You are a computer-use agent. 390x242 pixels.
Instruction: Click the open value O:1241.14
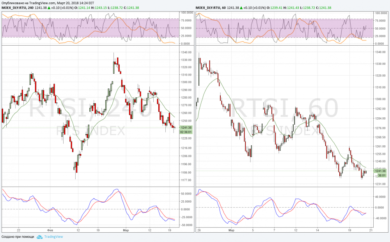point(83,8)
